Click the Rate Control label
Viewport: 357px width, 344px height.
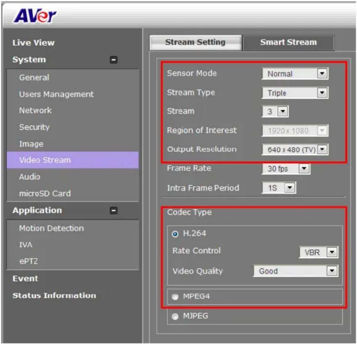pyautogui.click(x=197, y=250)
